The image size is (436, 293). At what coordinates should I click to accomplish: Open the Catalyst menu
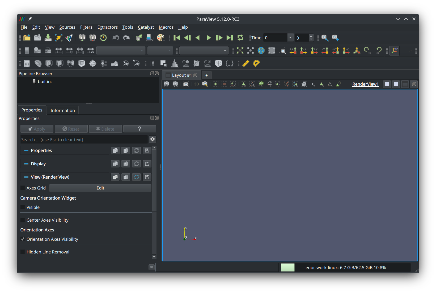[x=146, y=27]
